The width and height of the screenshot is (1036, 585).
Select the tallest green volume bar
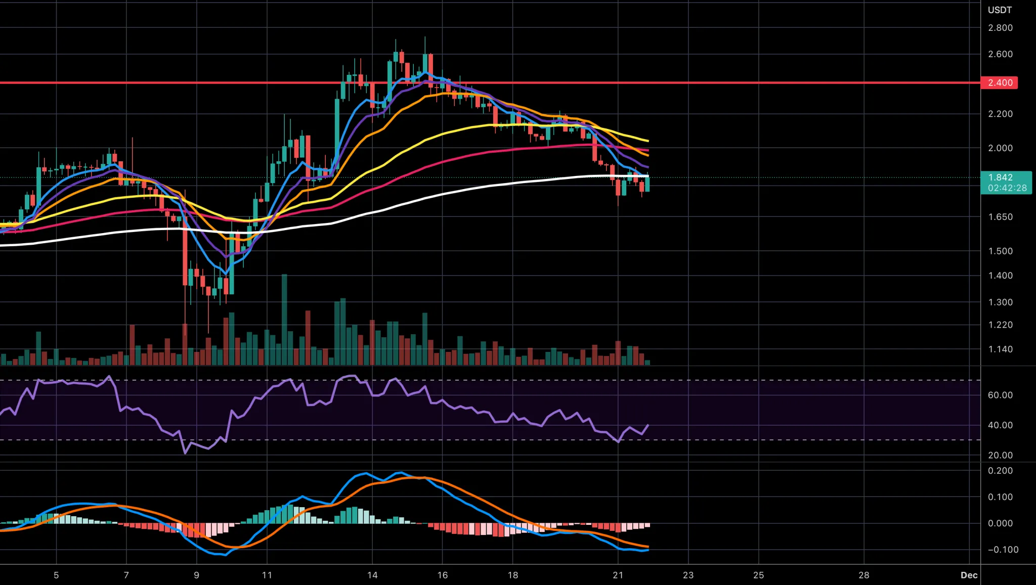284,319
